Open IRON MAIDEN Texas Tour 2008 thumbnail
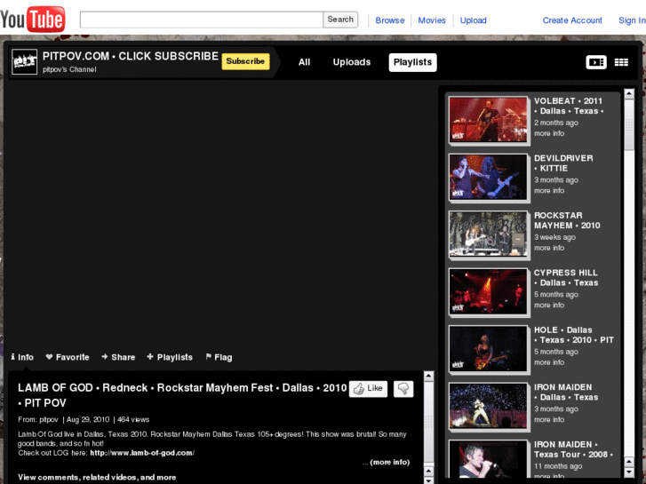 [488, 459]
